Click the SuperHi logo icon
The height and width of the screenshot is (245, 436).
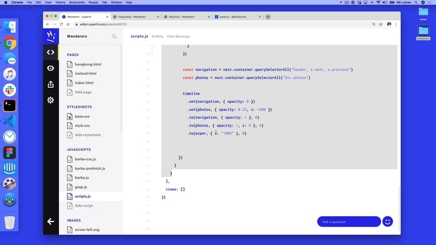(51, 36)
